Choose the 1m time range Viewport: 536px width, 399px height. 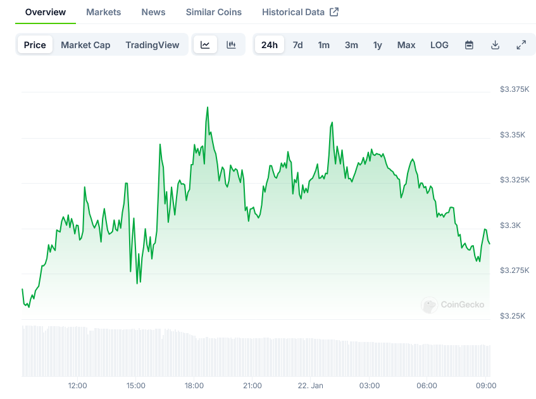pos(323,45)
